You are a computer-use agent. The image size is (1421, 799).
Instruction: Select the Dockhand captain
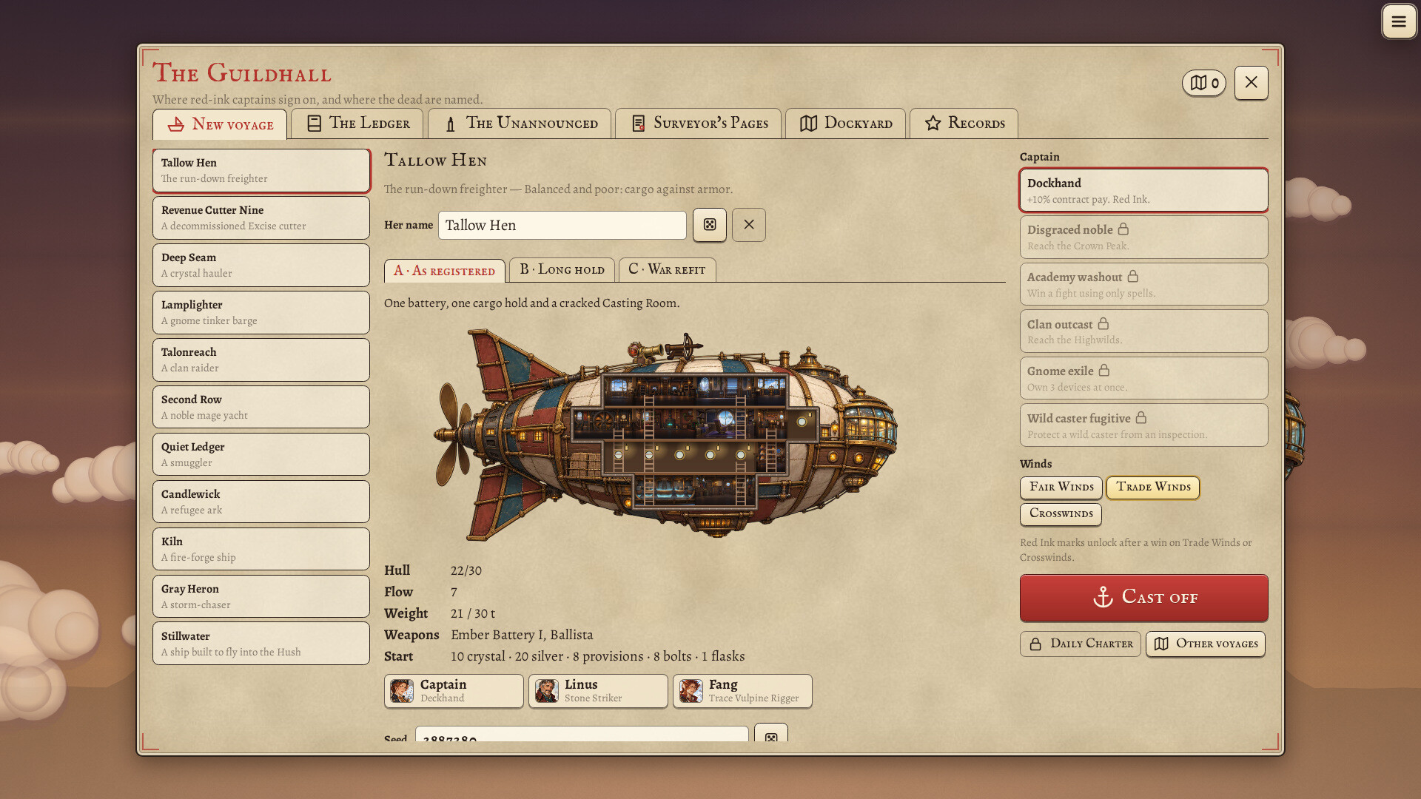click(x=1143, y=190)
